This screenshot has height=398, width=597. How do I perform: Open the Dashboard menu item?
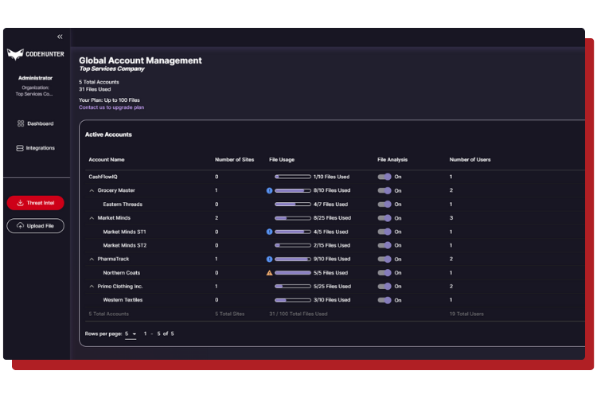pyautogui.click(x=35, y=123)
